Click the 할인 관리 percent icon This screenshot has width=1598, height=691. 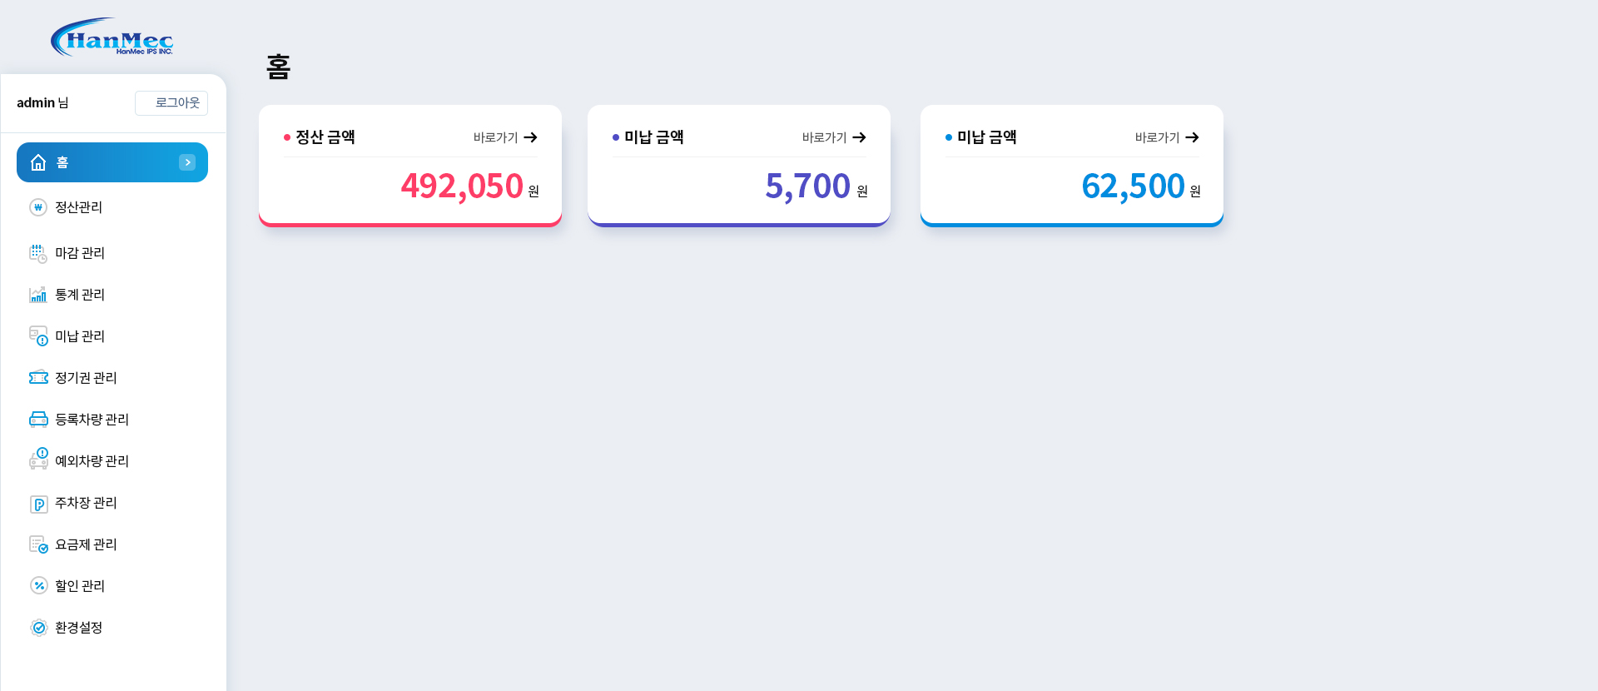[x=39, y=586]
